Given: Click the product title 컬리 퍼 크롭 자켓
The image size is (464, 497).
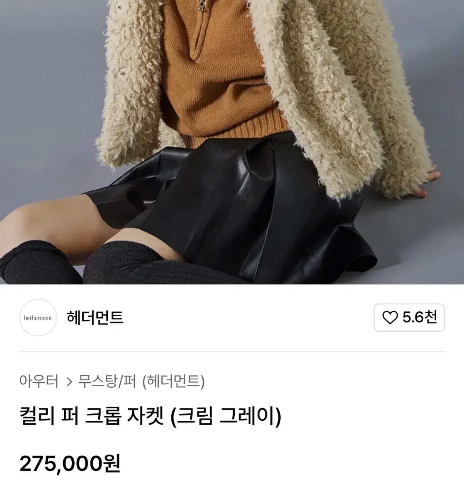Looking at the screenshot, I should click(92, 416).
